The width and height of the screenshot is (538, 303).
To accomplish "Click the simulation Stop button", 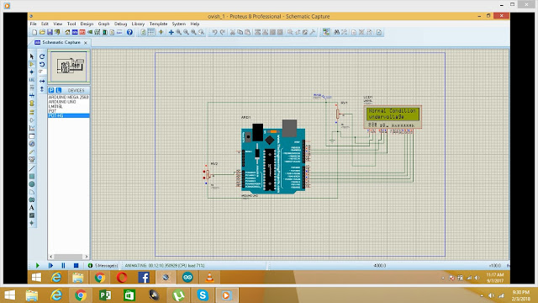I will click(x=76, y=266).
